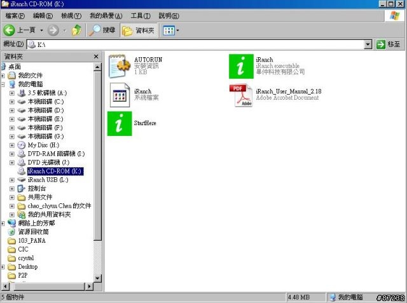
Task: Click the 我的共用資料夾 icon
Action: point(21,215)
